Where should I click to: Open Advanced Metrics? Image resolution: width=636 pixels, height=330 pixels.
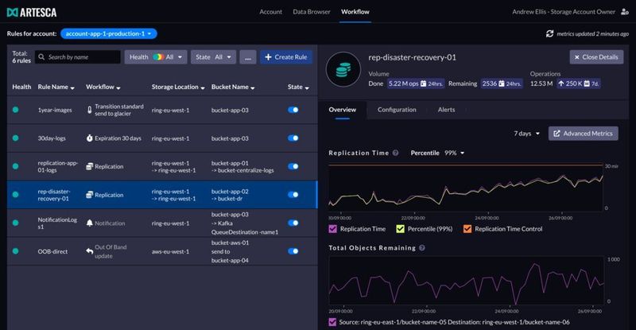click(x=583, y=134)
